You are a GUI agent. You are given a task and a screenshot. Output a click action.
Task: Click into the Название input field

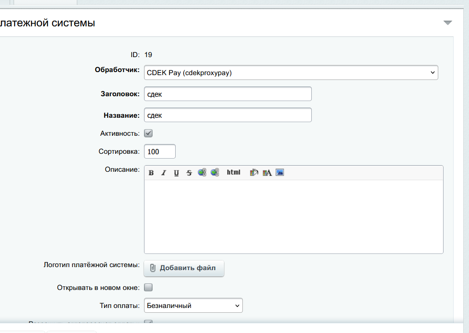click(227, 115)
